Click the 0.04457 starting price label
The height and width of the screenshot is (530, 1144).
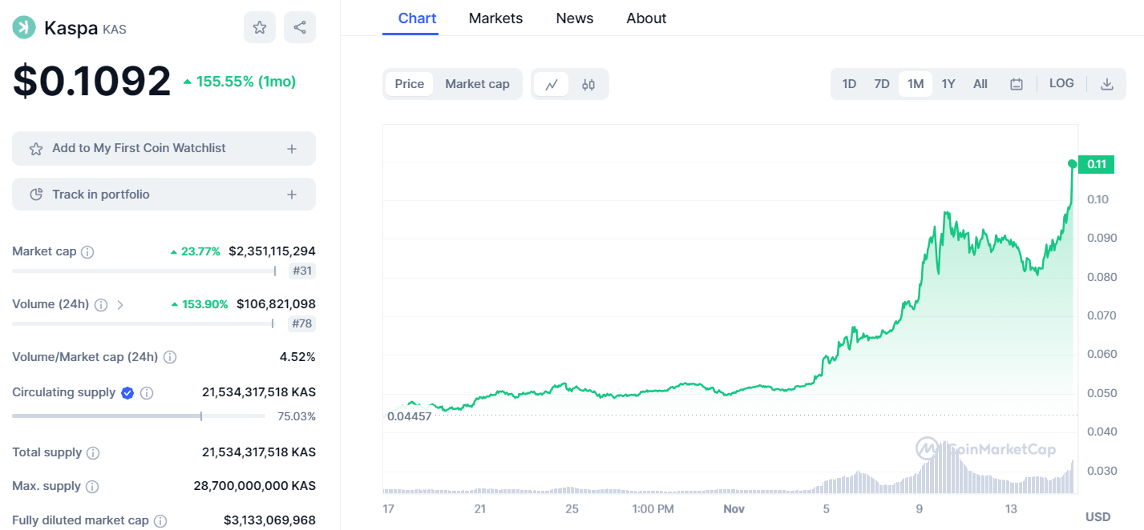409,416
